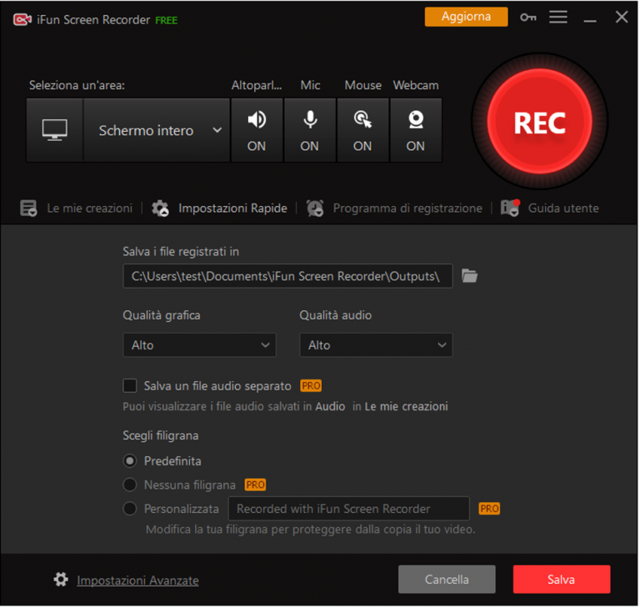Toggle the Mouse click effect ON button

362,130
